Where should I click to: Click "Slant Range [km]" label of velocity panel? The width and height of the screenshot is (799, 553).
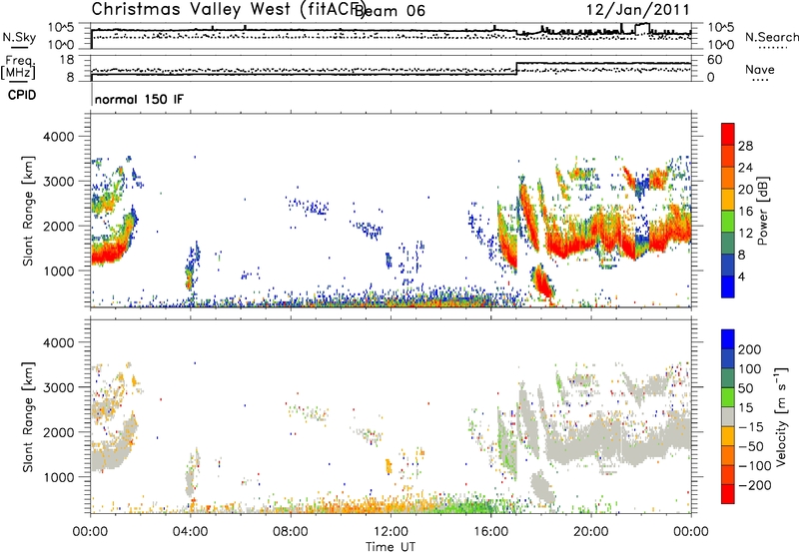point(28,417)
